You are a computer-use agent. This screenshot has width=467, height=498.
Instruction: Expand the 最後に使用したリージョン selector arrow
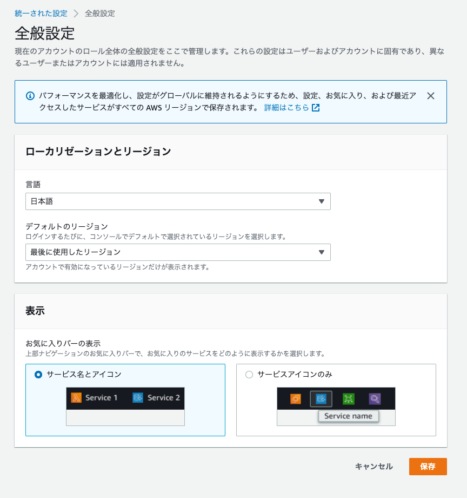pyautogui.click(x=322, y=252)
